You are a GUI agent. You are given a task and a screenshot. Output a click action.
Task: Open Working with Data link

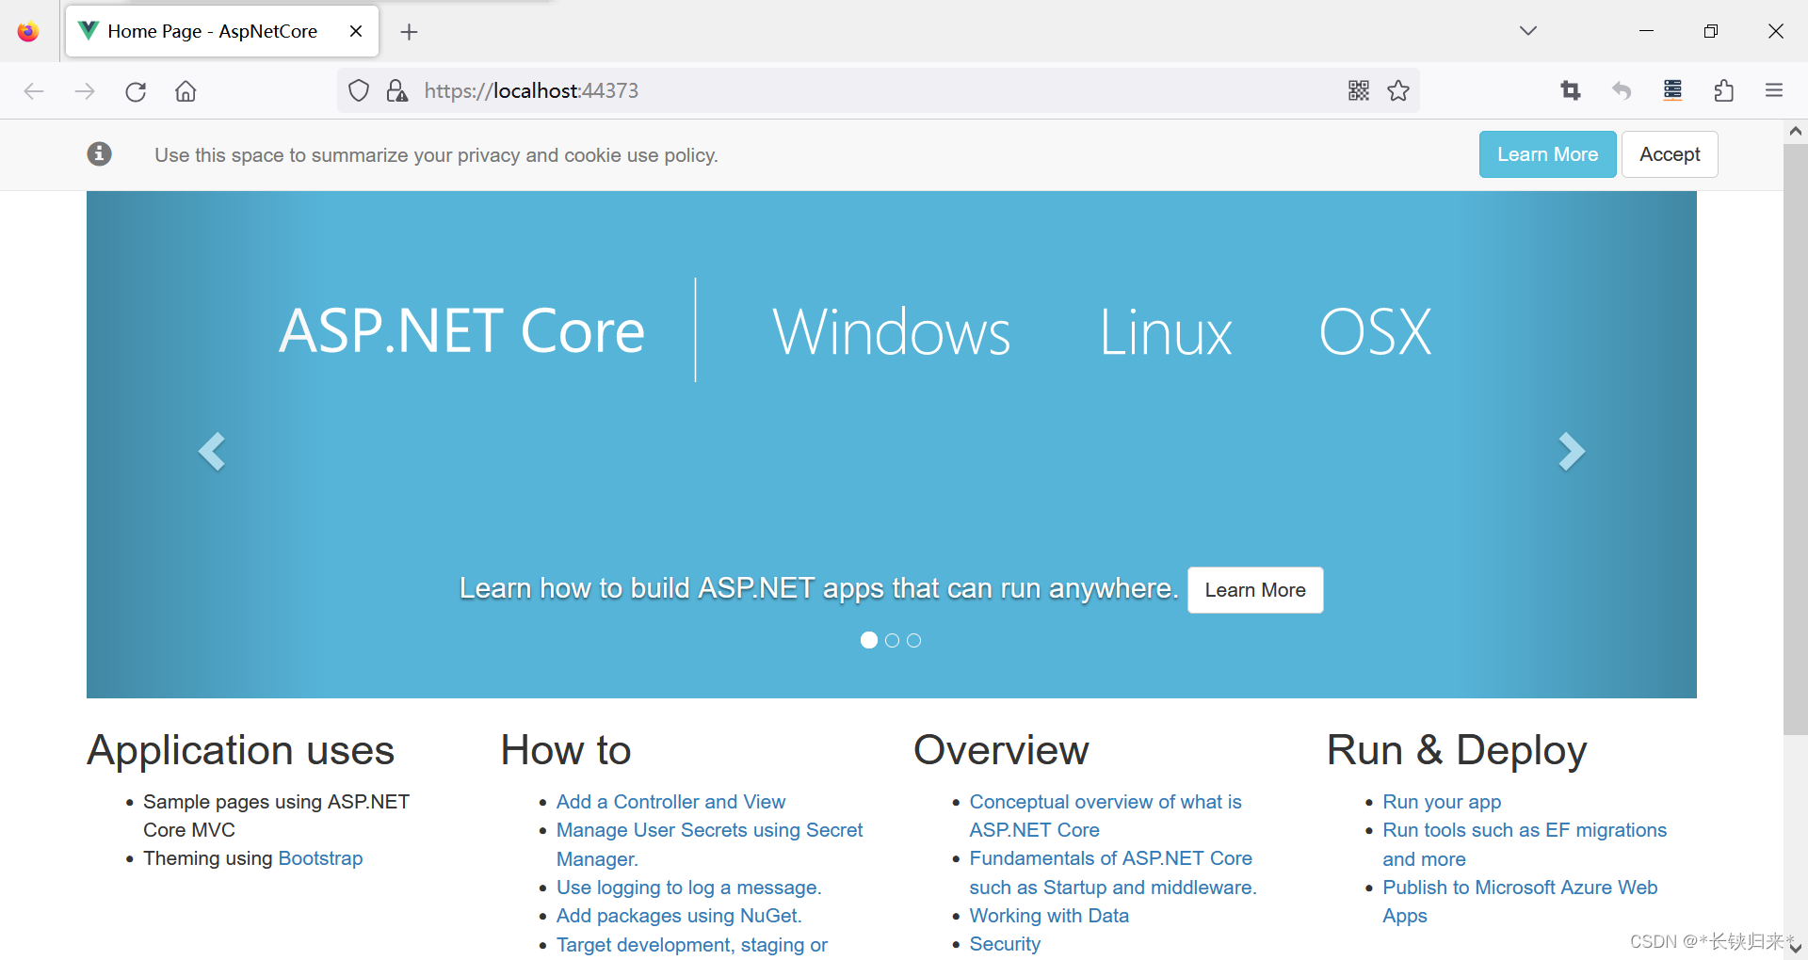pos(1049,916)
